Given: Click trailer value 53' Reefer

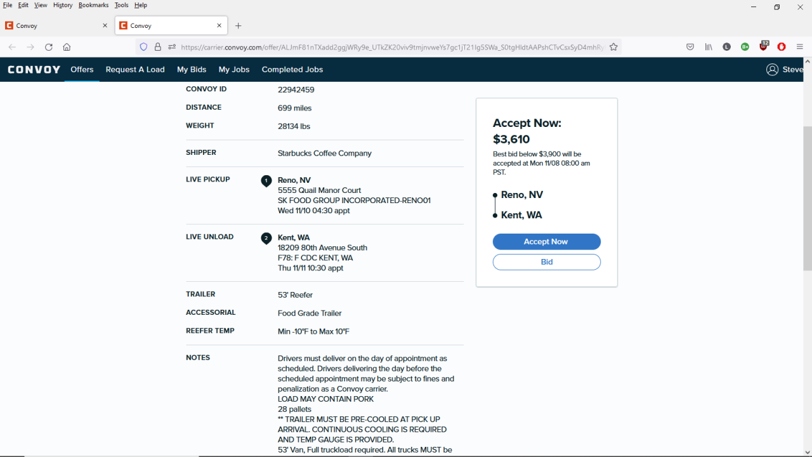Looking at the screenshot, I should (295, 295).
